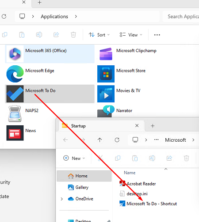Select the desktop.ini file
Screen dimensions: 199x222
tap(133, 194)
